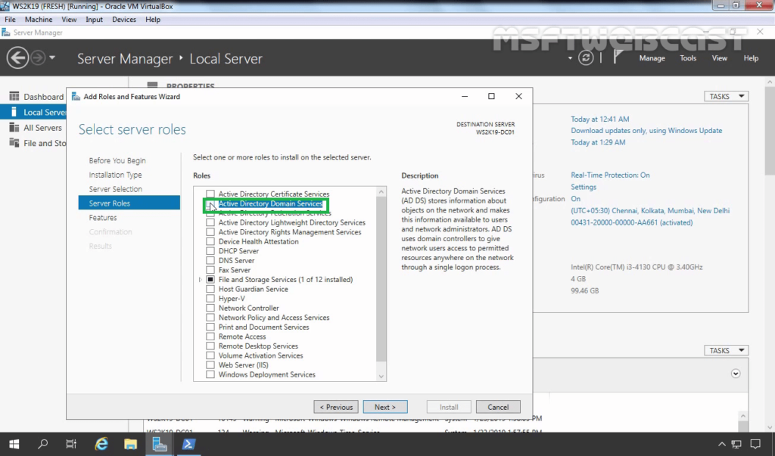Select Print and Document Services text

[263, 327]
